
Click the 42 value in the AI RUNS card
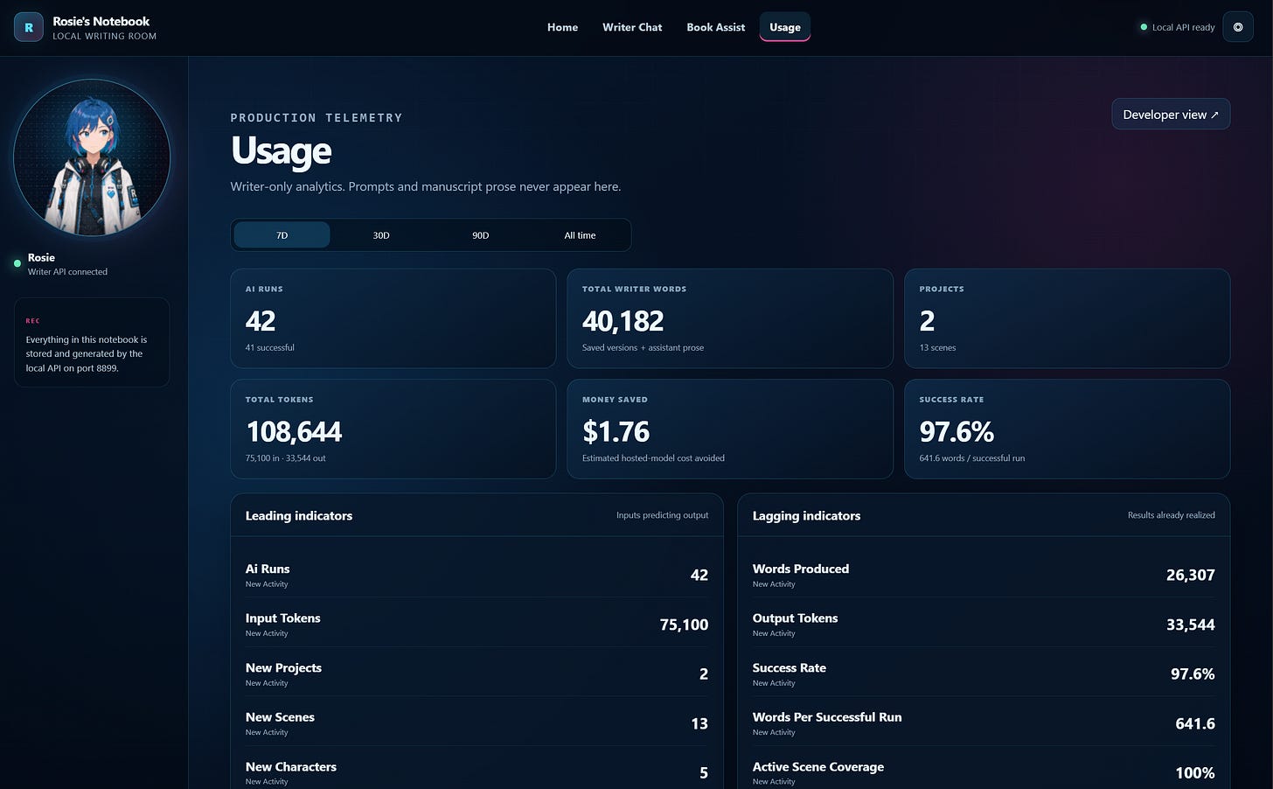[x=261, y=321]
